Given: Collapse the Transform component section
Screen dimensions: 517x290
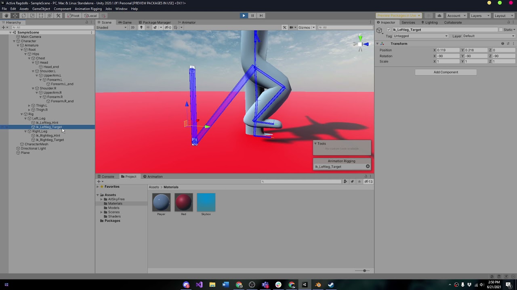Looking at the screenshot, I should 377,43.
